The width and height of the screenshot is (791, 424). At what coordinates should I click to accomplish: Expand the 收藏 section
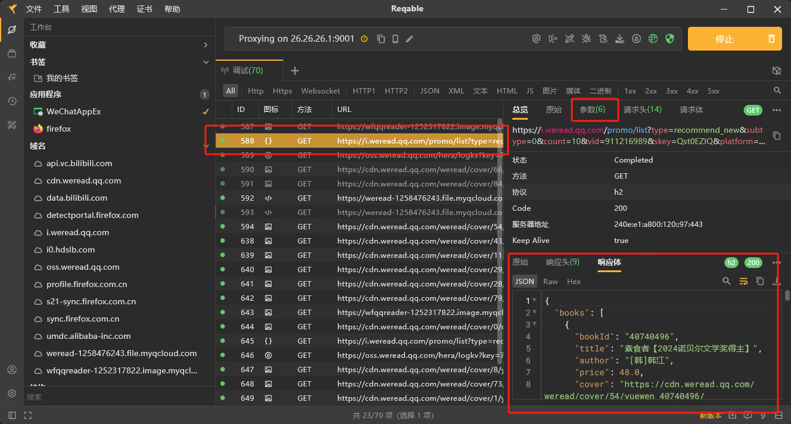[205, 45]
